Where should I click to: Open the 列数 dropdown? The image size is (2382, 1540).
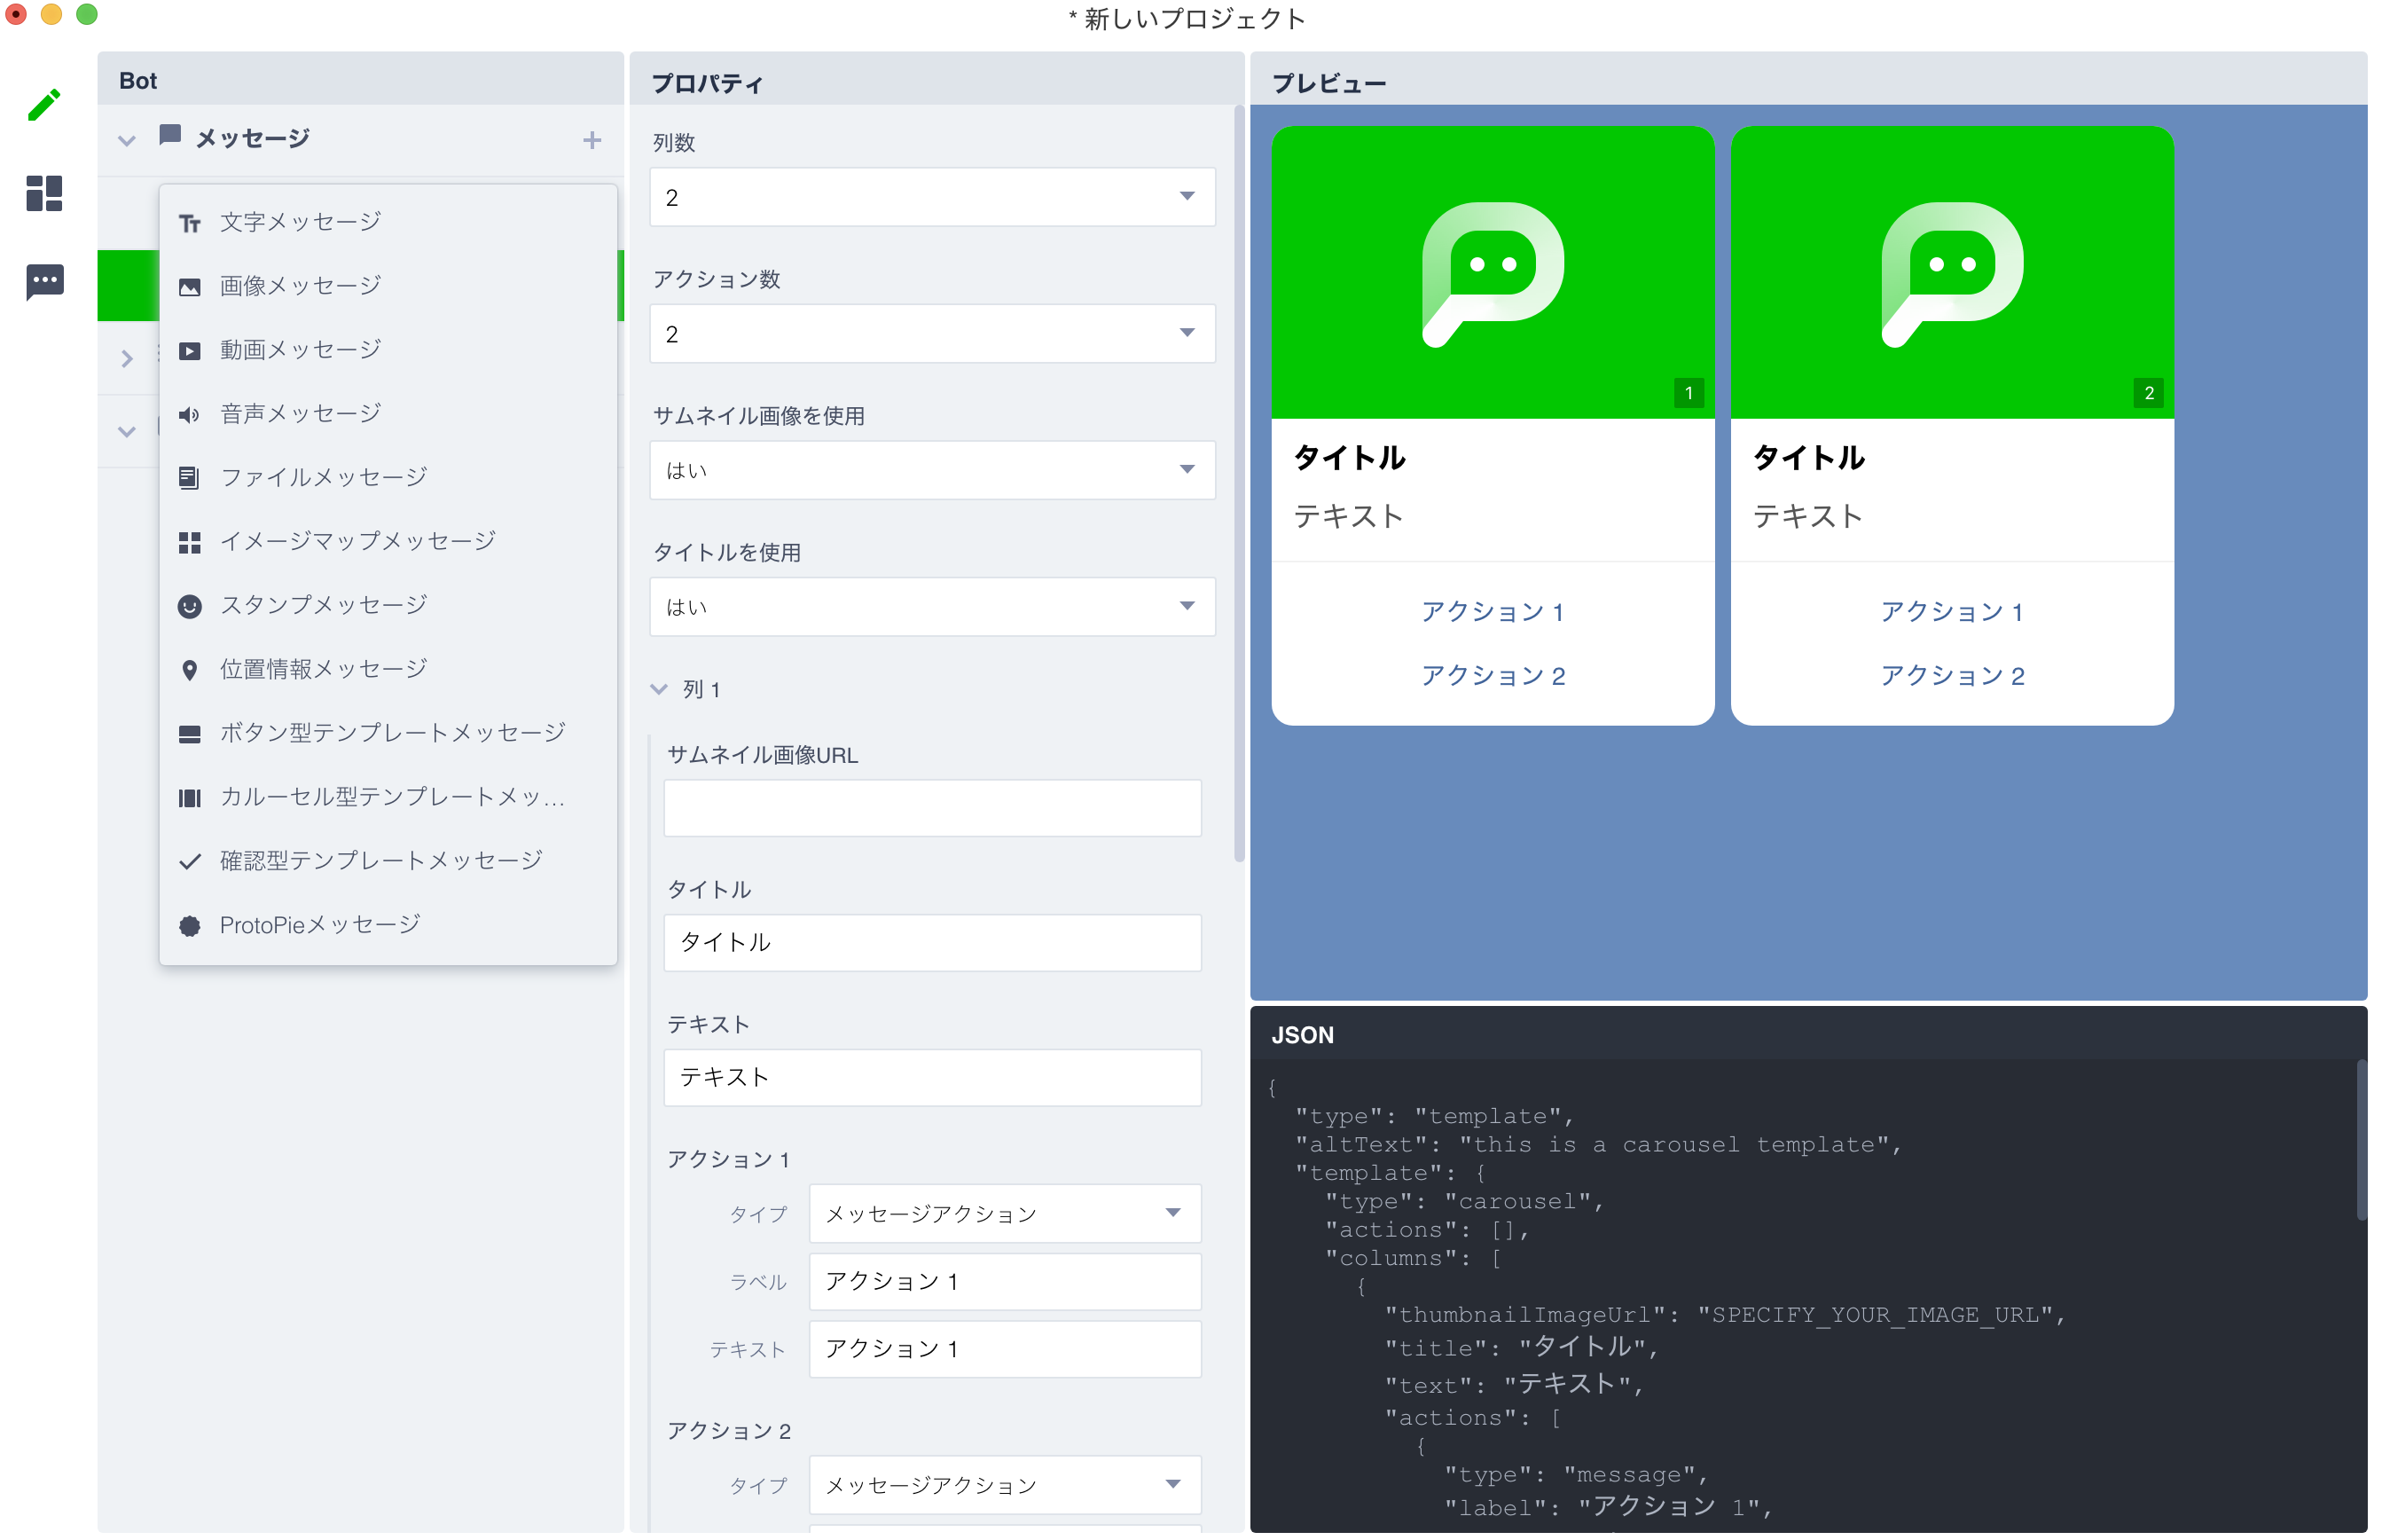point(932,197)
